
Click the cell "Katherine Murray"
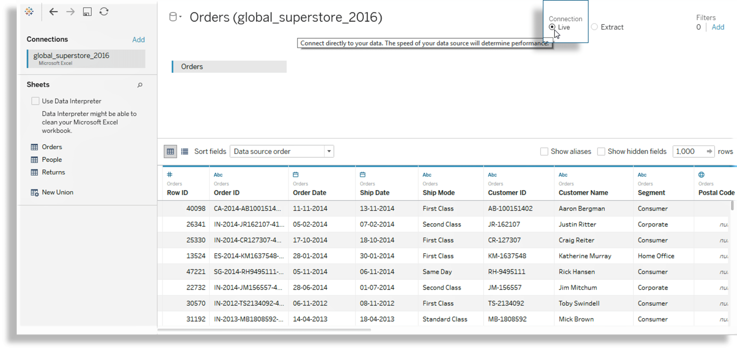click(585, 256)
